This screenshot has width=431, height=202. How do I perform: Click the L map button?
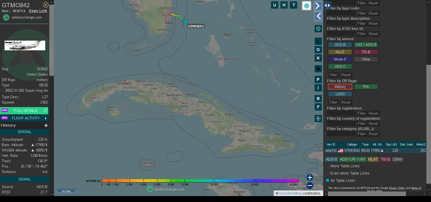coord(318,41)
